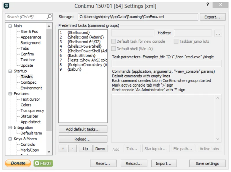Image resolution: width=231 pixels, height=172 pixels.
Task: Select the {Bash::Git bash} task
Action: (81, 55)
